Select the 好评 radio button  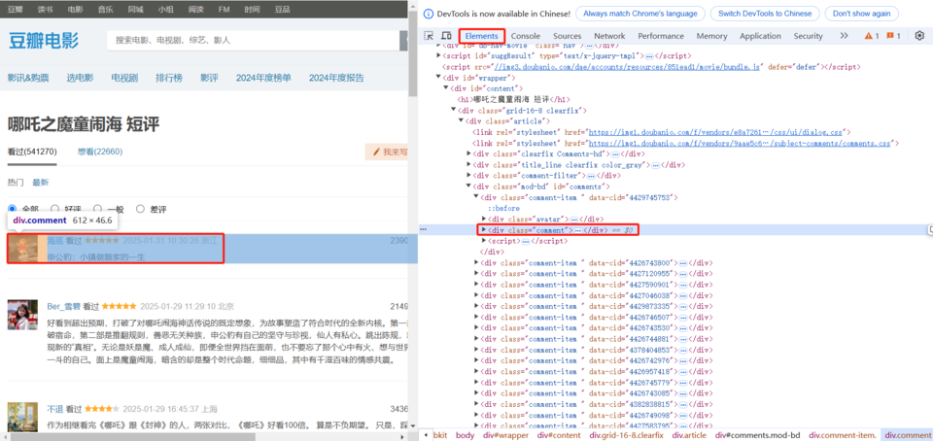(54, 209)
